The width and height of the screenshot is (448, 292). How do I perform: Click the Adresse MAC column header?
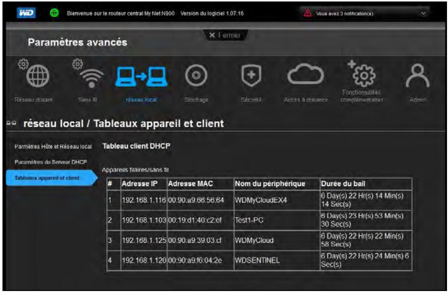(190, 184)
